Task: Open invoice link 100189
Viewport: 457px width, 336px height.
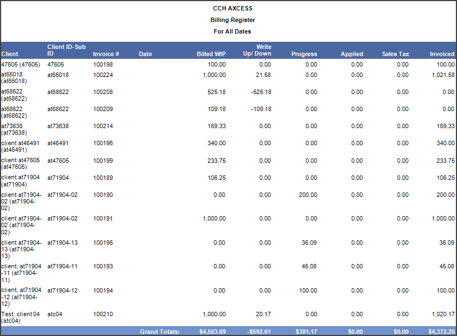Action: coord(102,177)
